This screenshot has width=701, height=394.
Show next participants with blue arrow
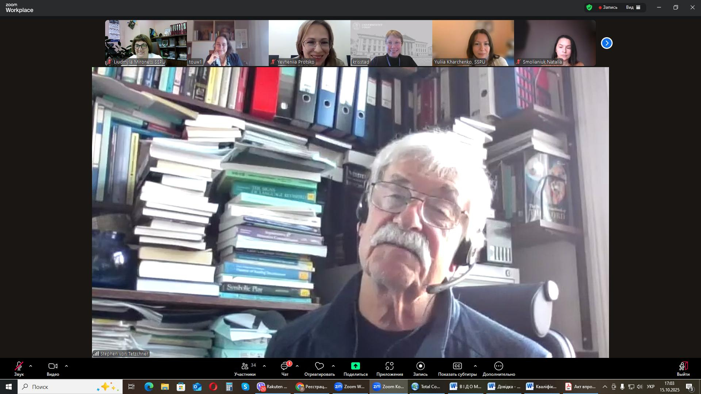pyautogui.click(x=606, y=43)
